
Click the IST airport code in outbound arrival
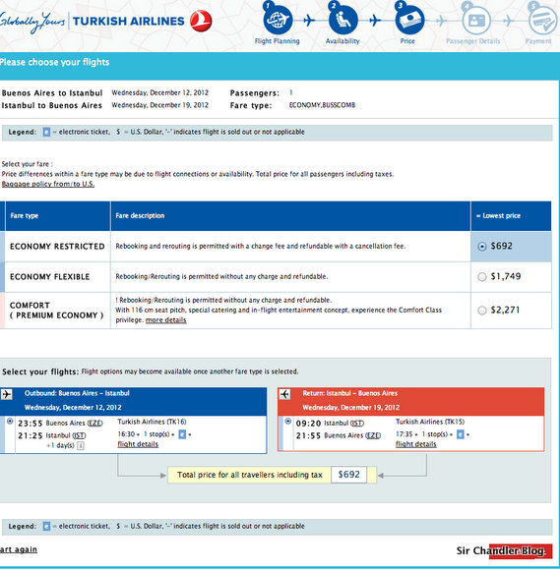pos(79,435)
